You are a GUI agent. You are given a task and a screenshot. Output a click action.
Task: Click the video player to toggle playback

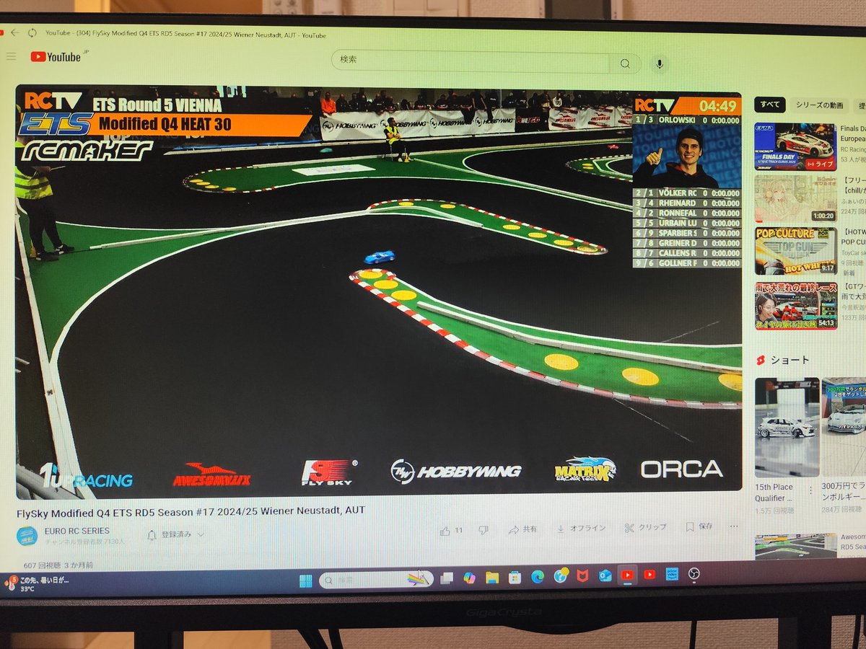pyautogui.click(x=379, y=292)
